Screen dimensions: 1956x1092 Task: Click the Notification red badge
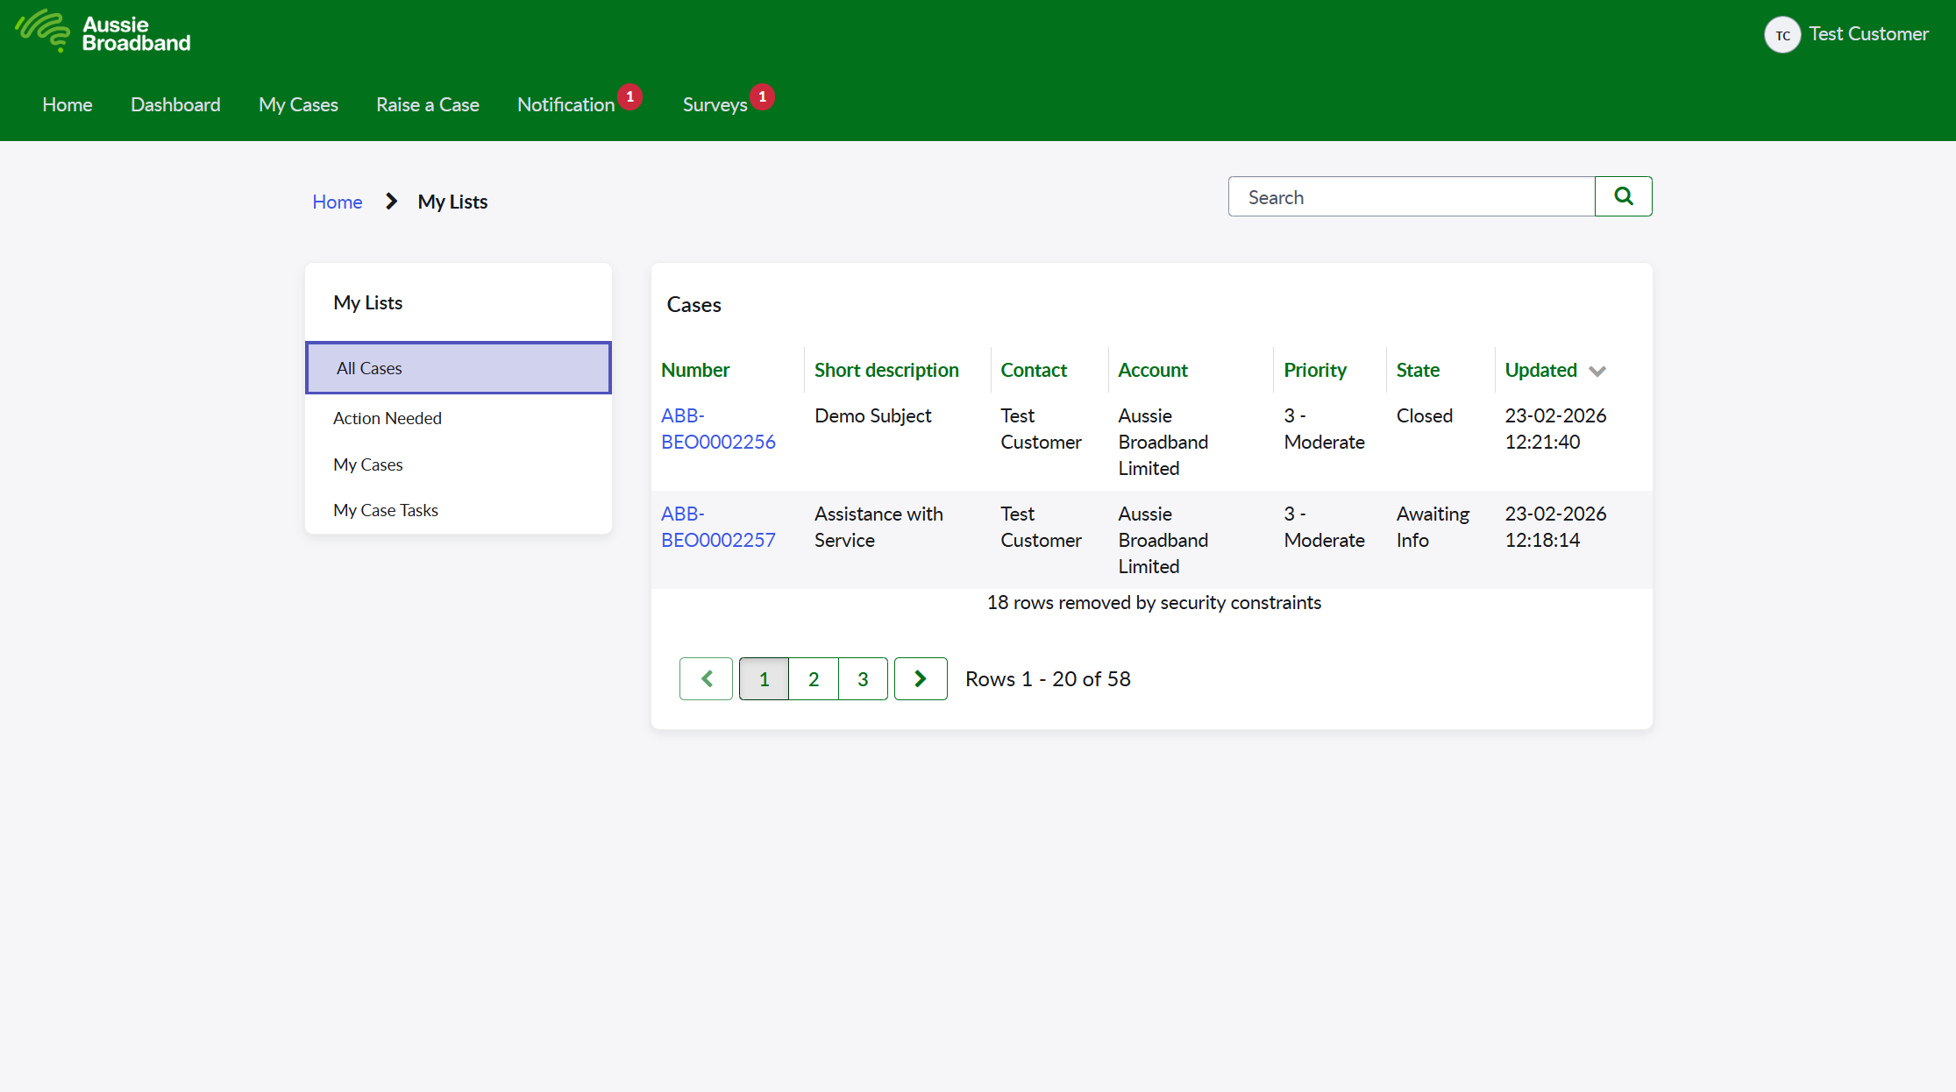[629, 96]
